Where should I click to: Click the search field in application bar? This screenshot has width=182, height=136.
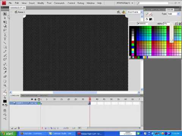[x=153, y=3]
